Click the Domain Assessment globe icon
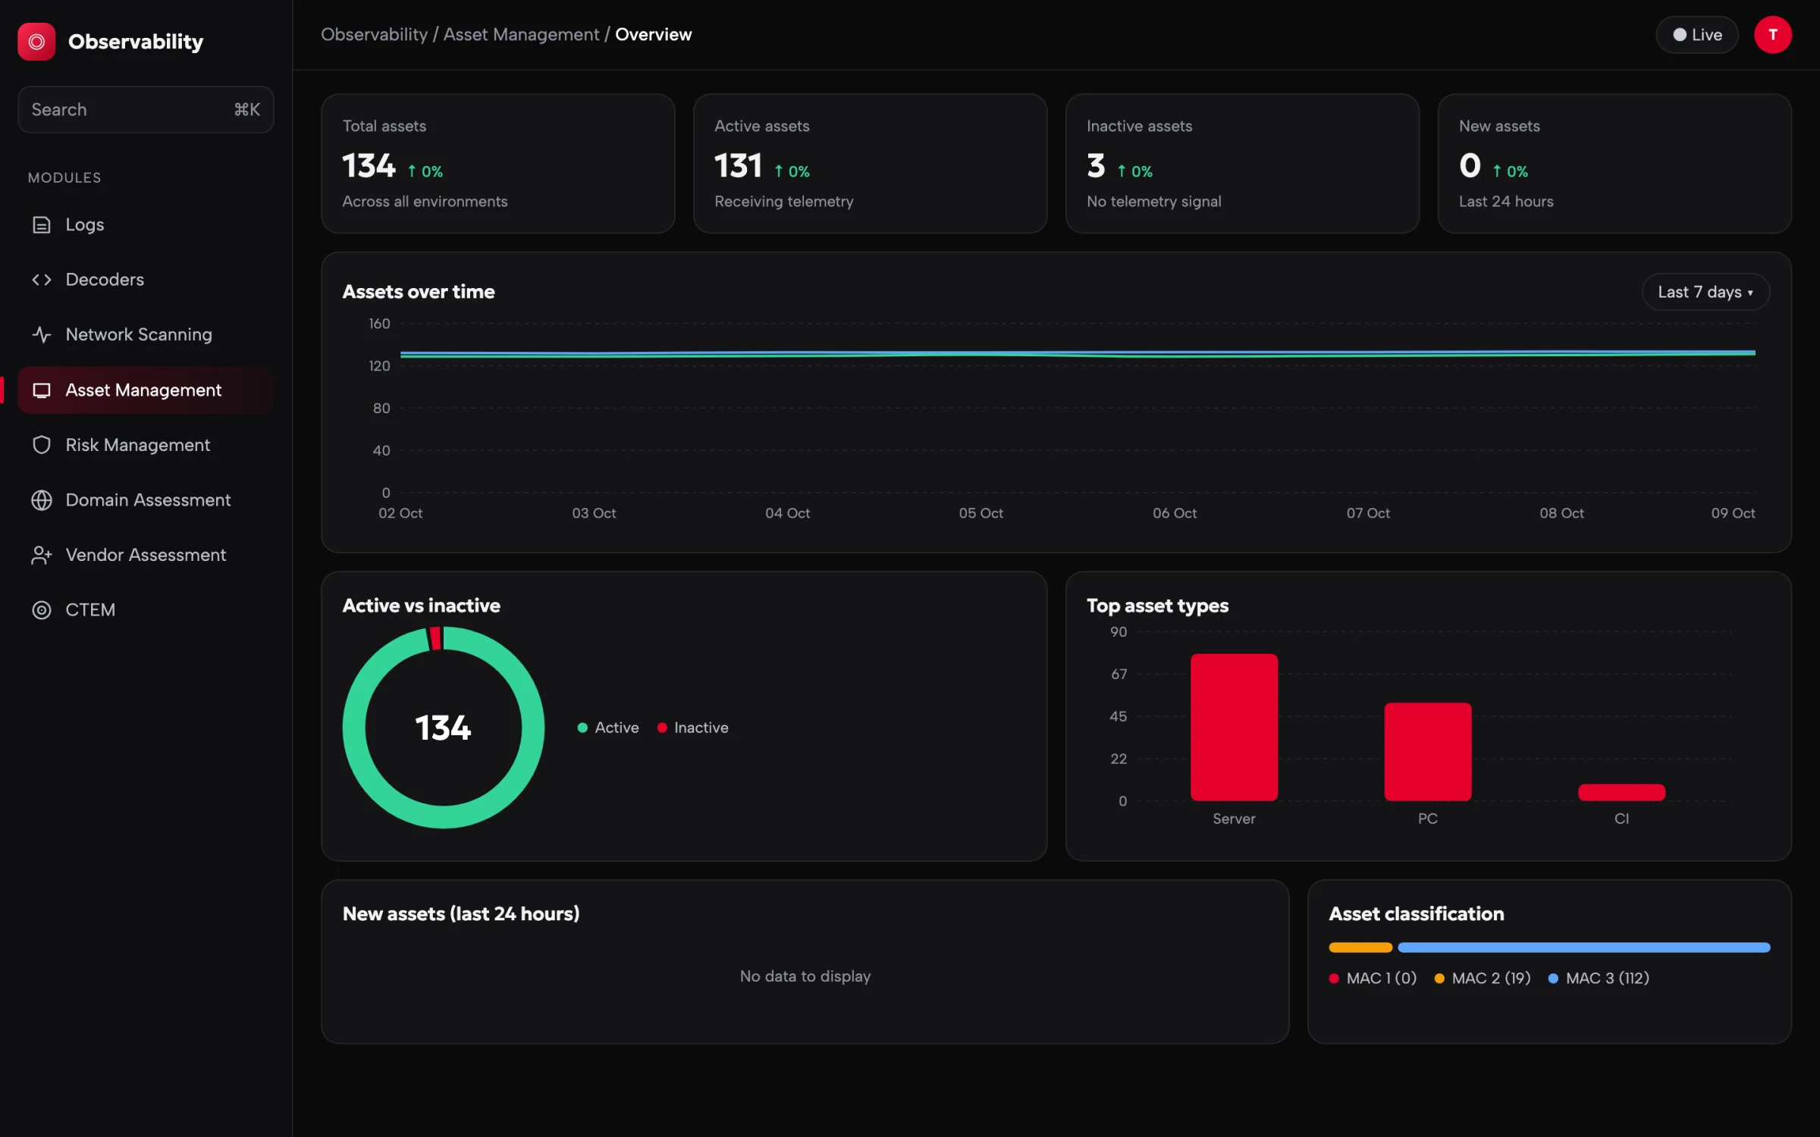Screen dimensions: 1820x1137 pyautogui.click(x=42, y=500)
